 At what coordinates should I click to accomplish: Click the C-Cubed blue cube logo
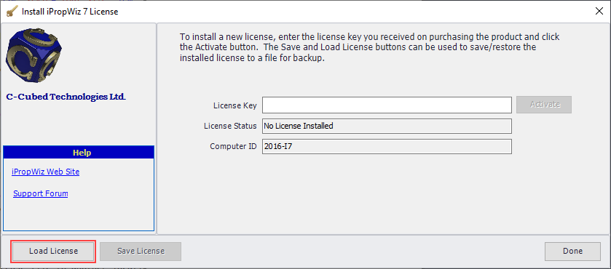[x=34, y=55]
